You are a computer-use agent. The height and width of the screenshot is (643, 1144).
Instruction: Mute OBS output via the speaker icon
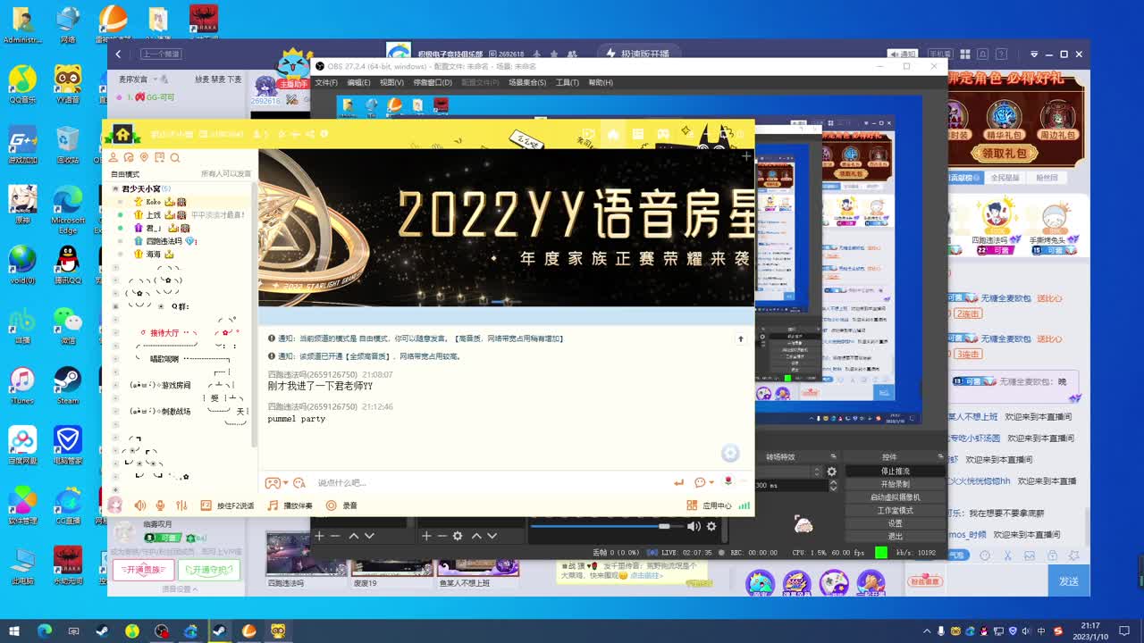click(694, 525)
